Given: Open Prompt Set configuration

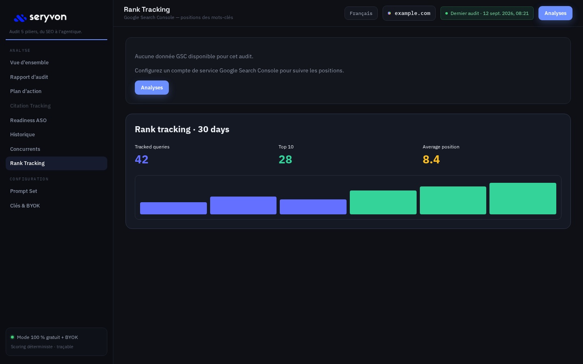Looking at the screenshot, I should [x=56, y=191].
